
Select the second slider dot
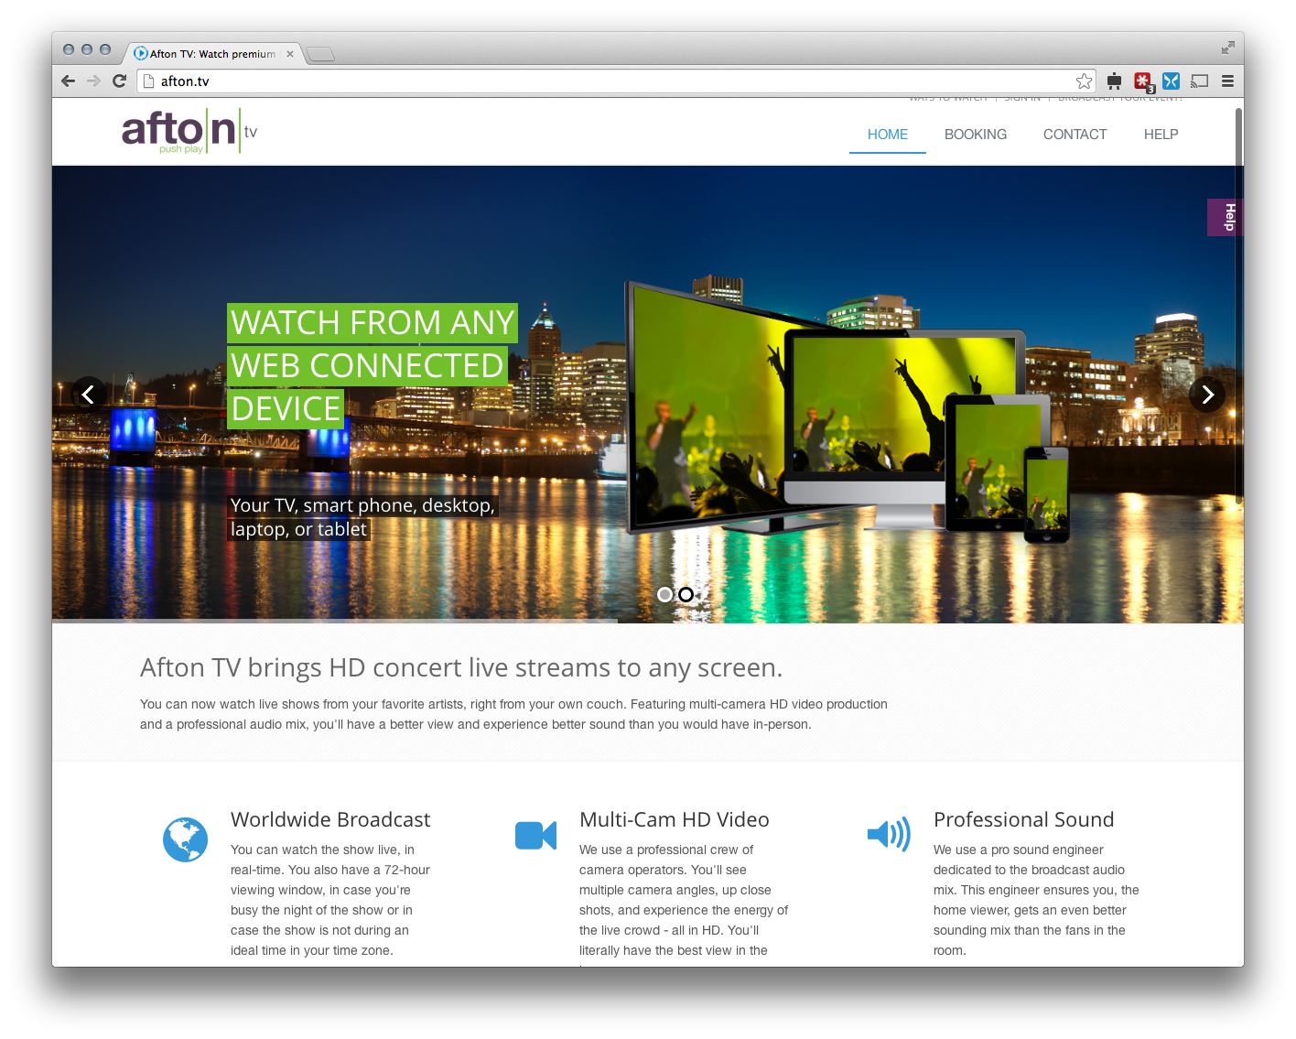click(x=686, y=594)
